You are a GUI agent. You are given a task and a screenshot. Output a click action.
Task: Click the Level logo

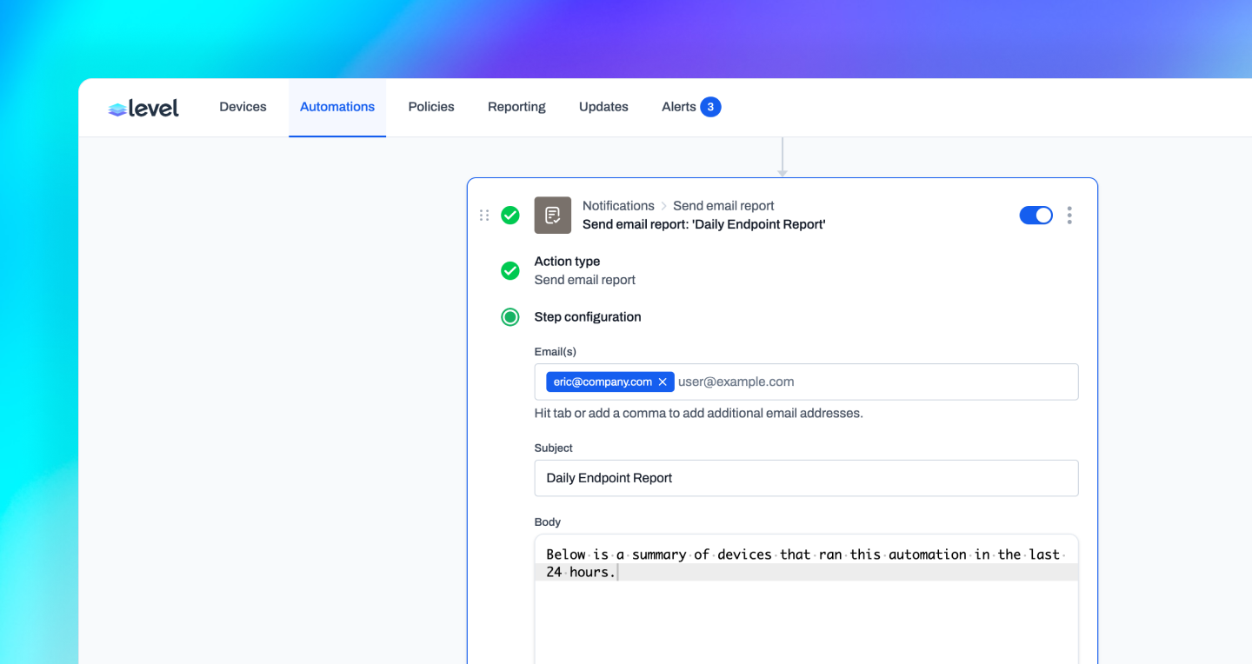click(143, 108)
